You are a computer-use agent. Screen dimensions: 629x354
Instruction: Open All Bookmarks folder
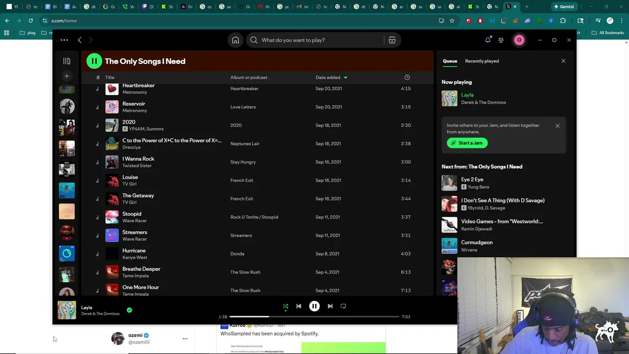click(608, 33)
